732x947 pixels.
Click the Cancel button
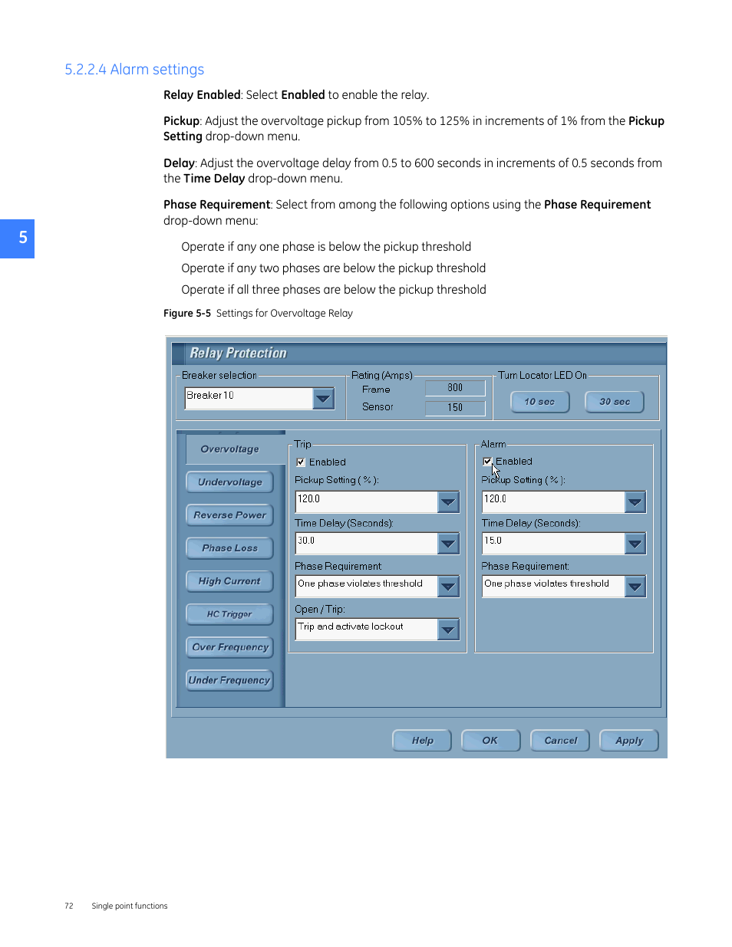pyautogui.click(x=560, y=741)
